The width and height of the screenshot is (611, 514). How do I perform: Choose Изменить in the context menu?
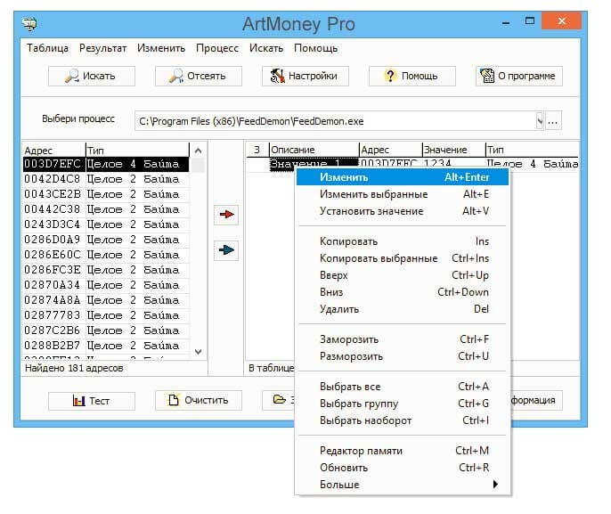[403, 177]
